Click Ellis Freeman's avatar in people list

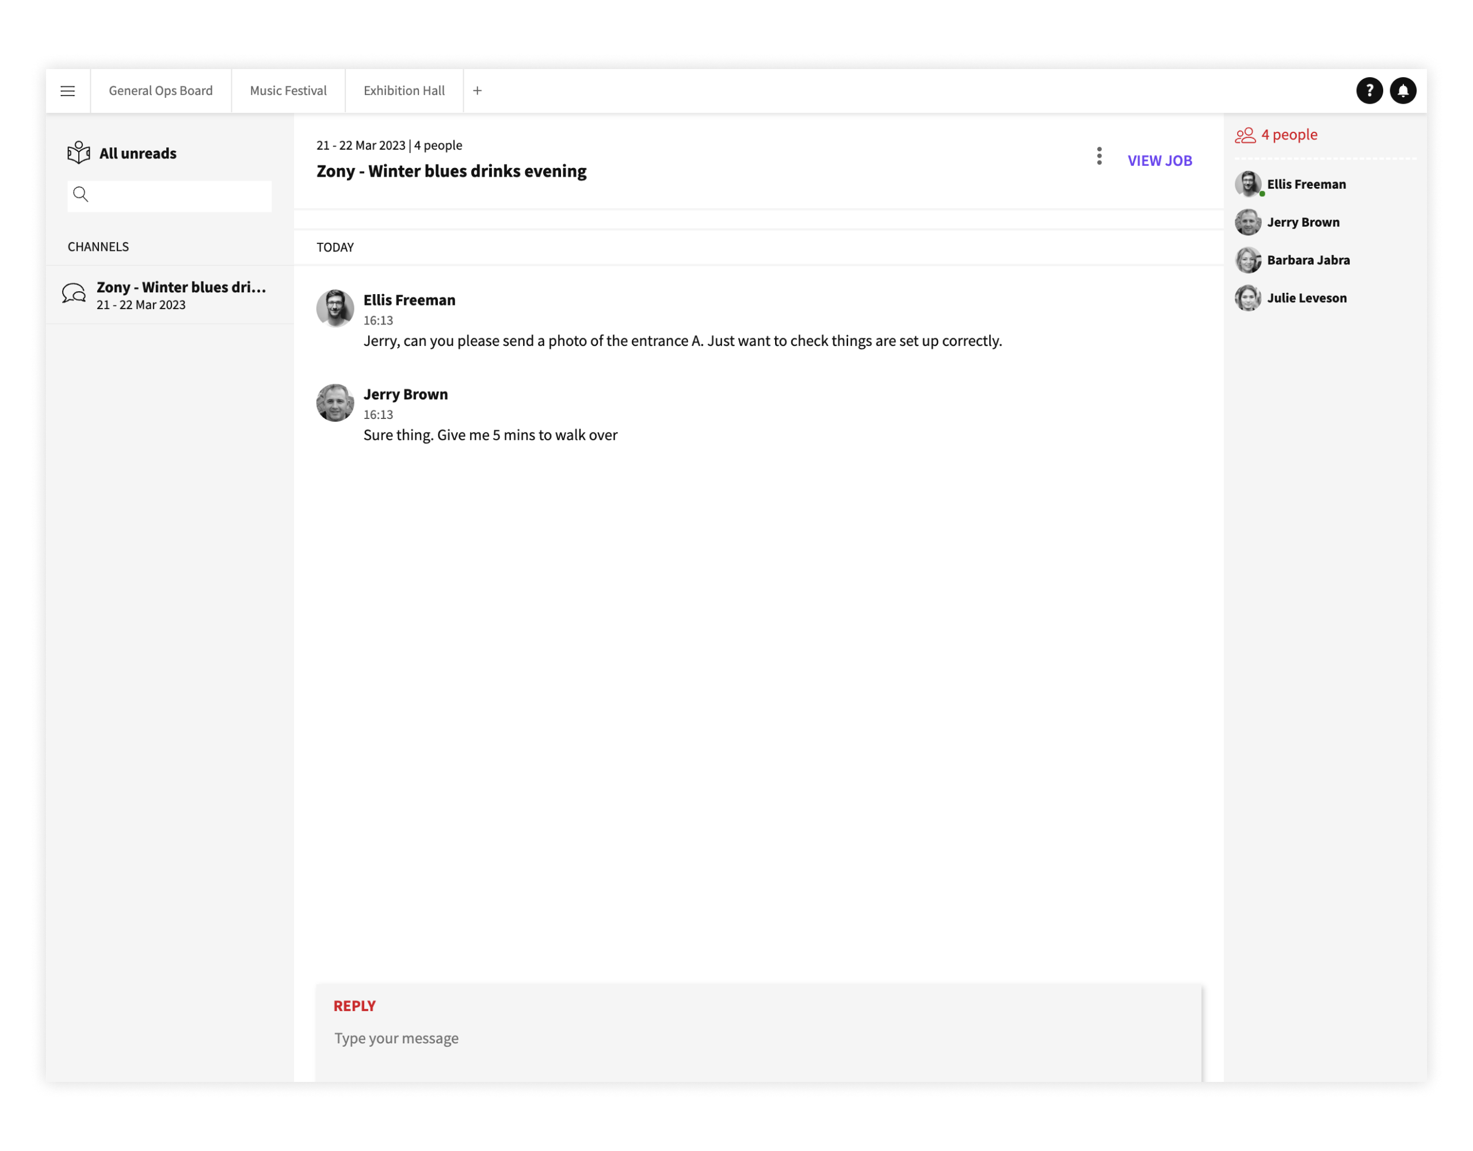click(x=1247, y=184)
